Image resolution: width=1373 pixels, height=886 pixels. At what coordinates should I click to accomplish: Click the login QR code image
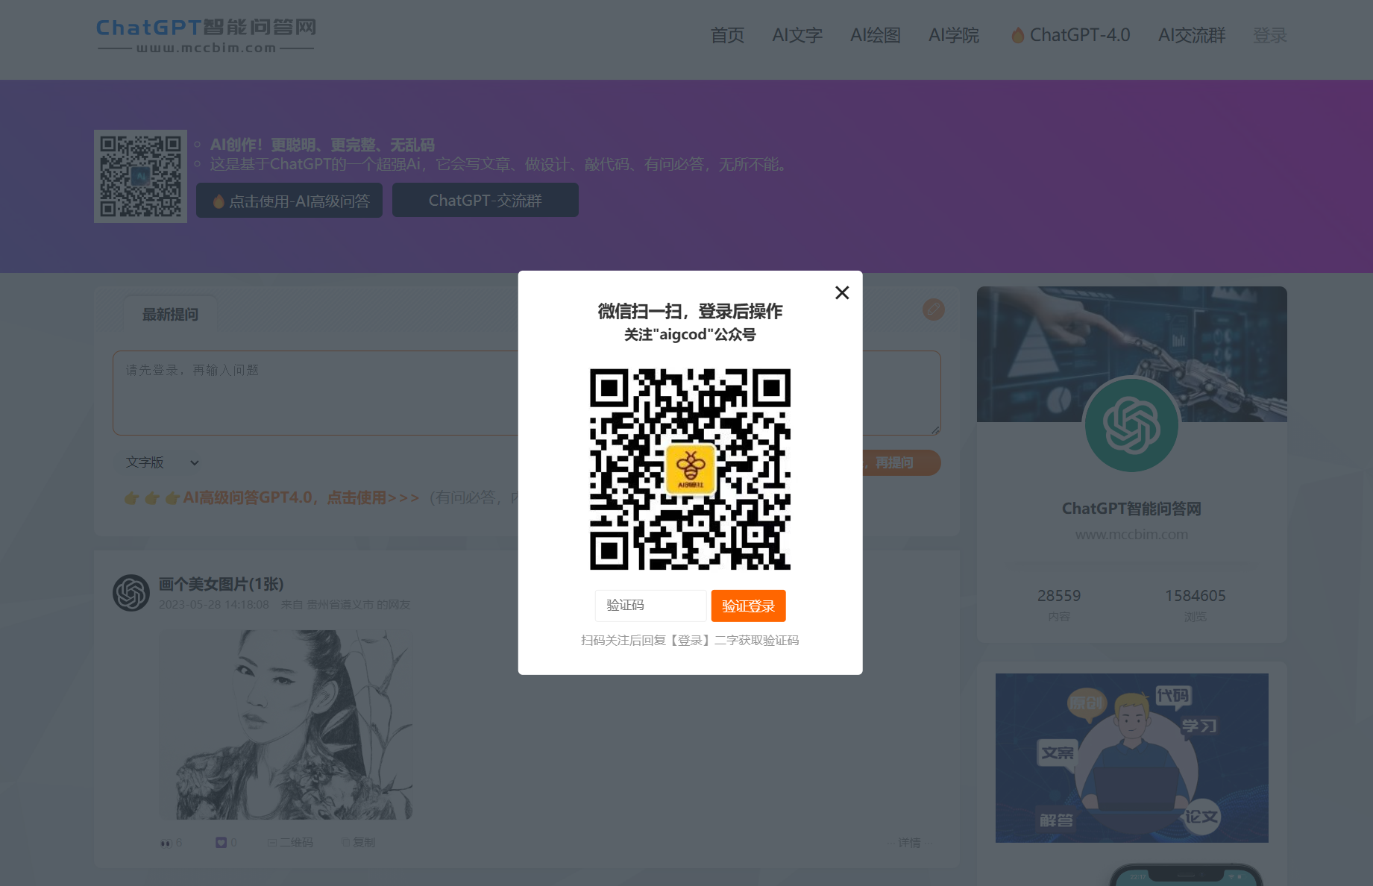click(x=690, y=469)
